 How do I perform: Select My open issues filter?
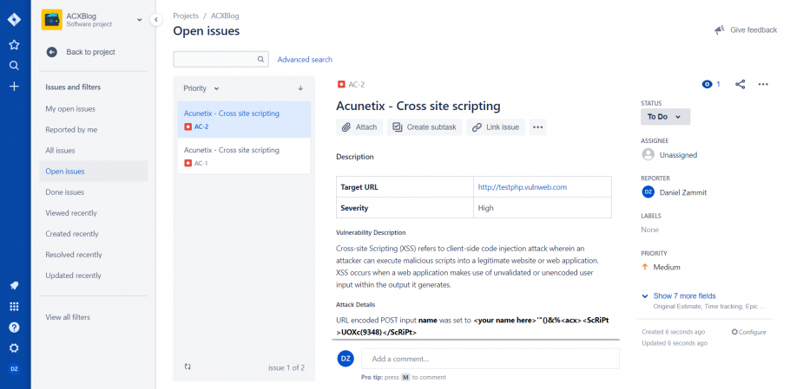(94, 108)
